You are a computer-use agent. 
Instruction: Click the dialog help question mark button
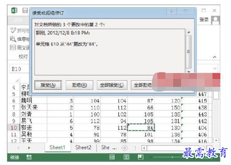[172, 11]
